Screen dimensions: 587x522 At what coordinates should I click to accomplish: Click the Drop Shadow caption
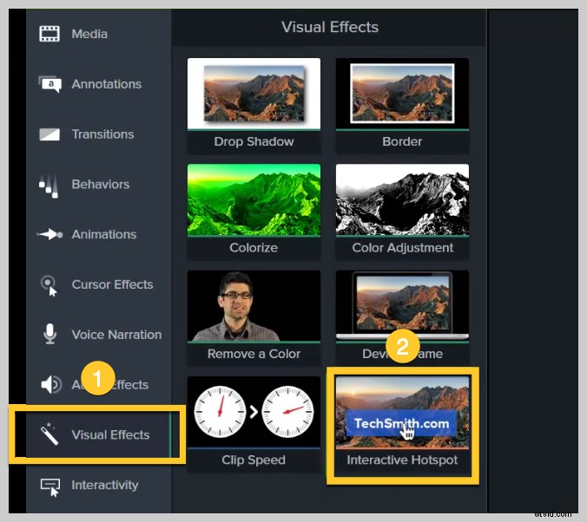(x=254, y=141)
